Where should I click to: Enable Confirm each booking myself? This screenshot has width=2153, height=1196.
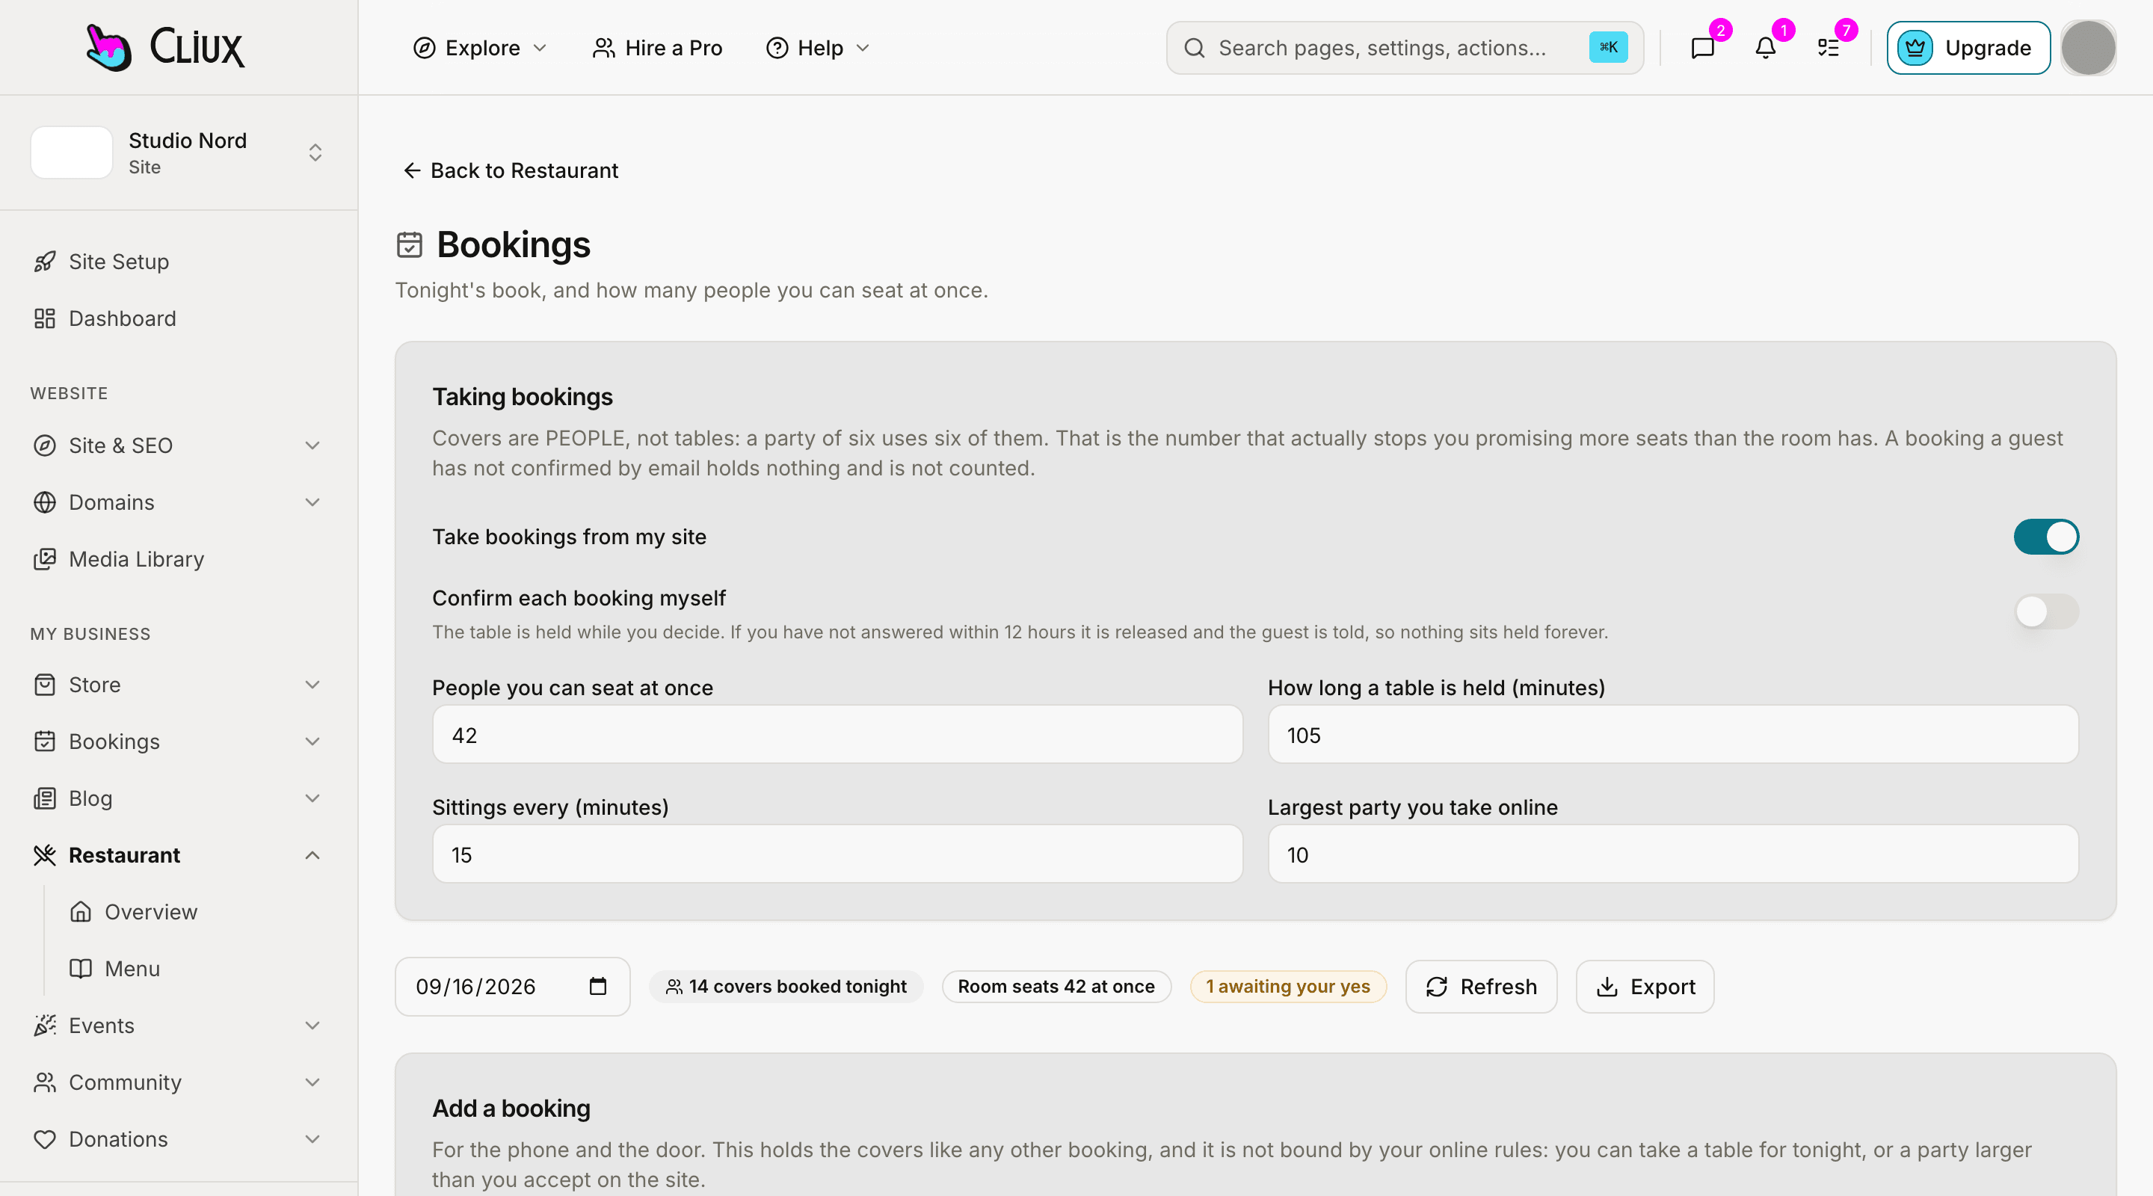click(2045, 613)
